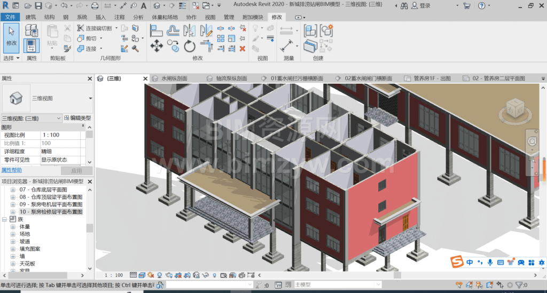Toggle Select Links in status bar
547x293 pixels.
click(459, 285)
